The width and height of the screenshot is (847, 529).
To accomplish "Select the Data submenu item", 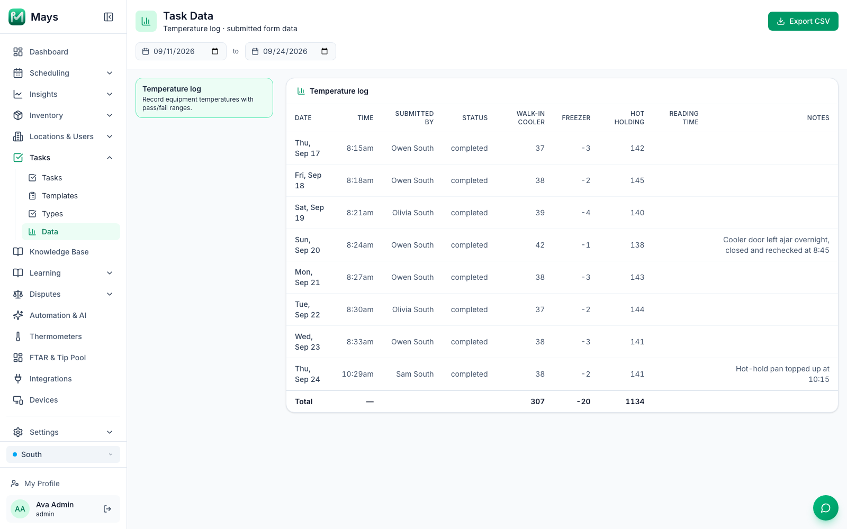I will tap(71, 232).
